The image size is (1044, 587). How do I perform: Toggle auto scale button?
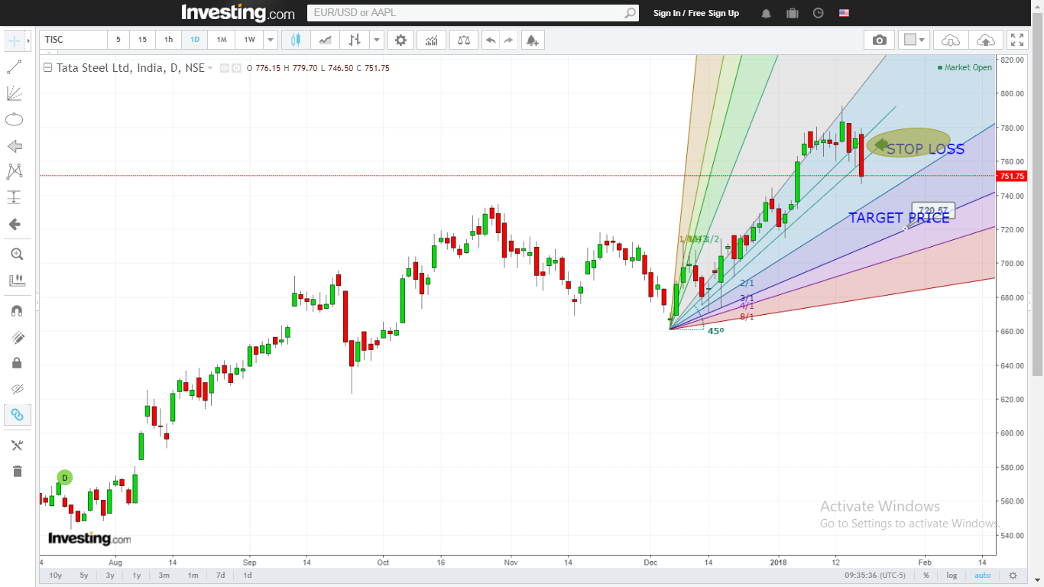(x=983, y=575)
